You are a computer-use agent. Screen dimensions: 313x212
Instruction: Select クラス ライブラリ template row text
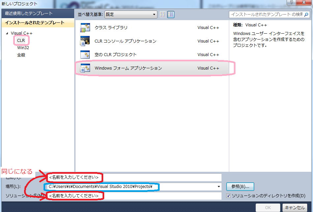tap(111, 28)
